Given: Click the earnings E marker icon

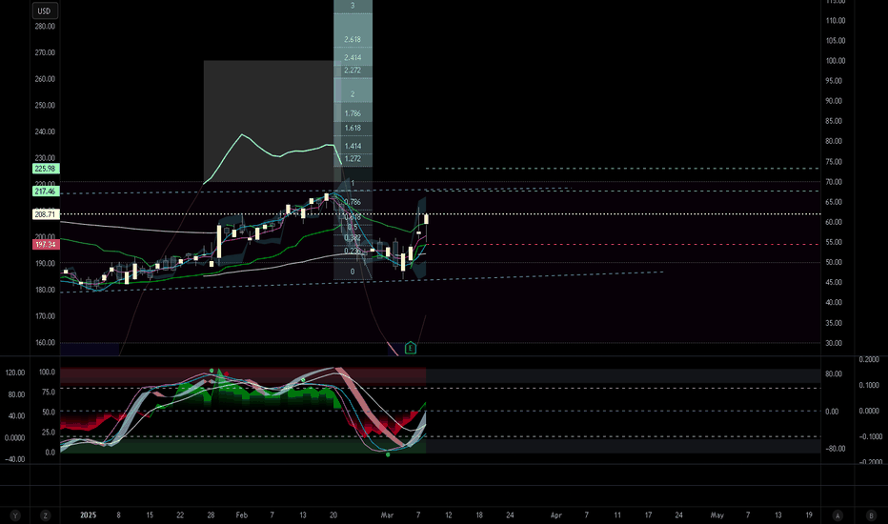Looking at the screenshot, I should 411,348.
